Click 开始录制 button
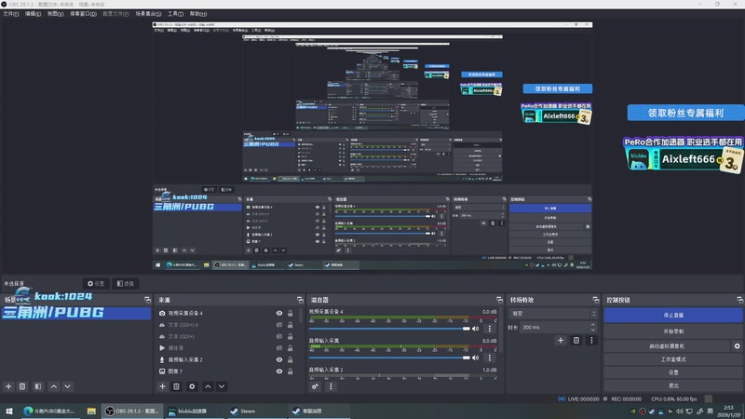The height and width of the screenshot is (419, 745). pyautogui.click(x=673, y=331)
